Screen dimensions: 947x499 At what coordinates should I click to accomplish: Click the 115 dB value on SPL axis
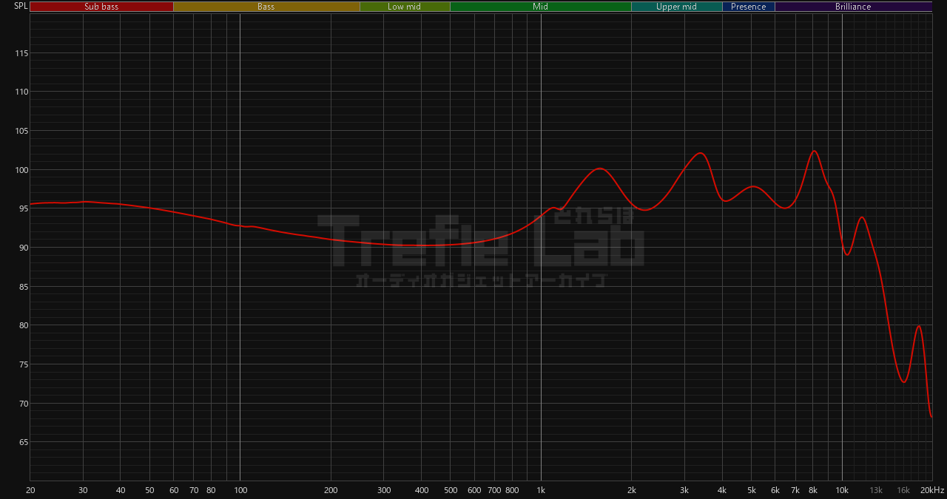point(21,53)
